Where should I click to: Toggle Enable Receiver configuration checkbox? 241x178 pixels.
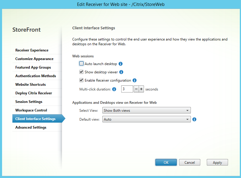81,80
